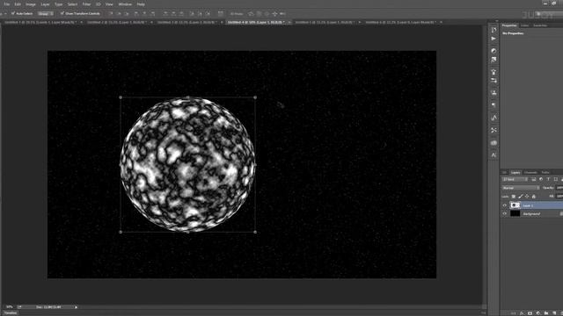The width and height of the screenshot is (563, 316).
Task: Select 3D Scale mode icon
Action: click(x=282, y=14)
